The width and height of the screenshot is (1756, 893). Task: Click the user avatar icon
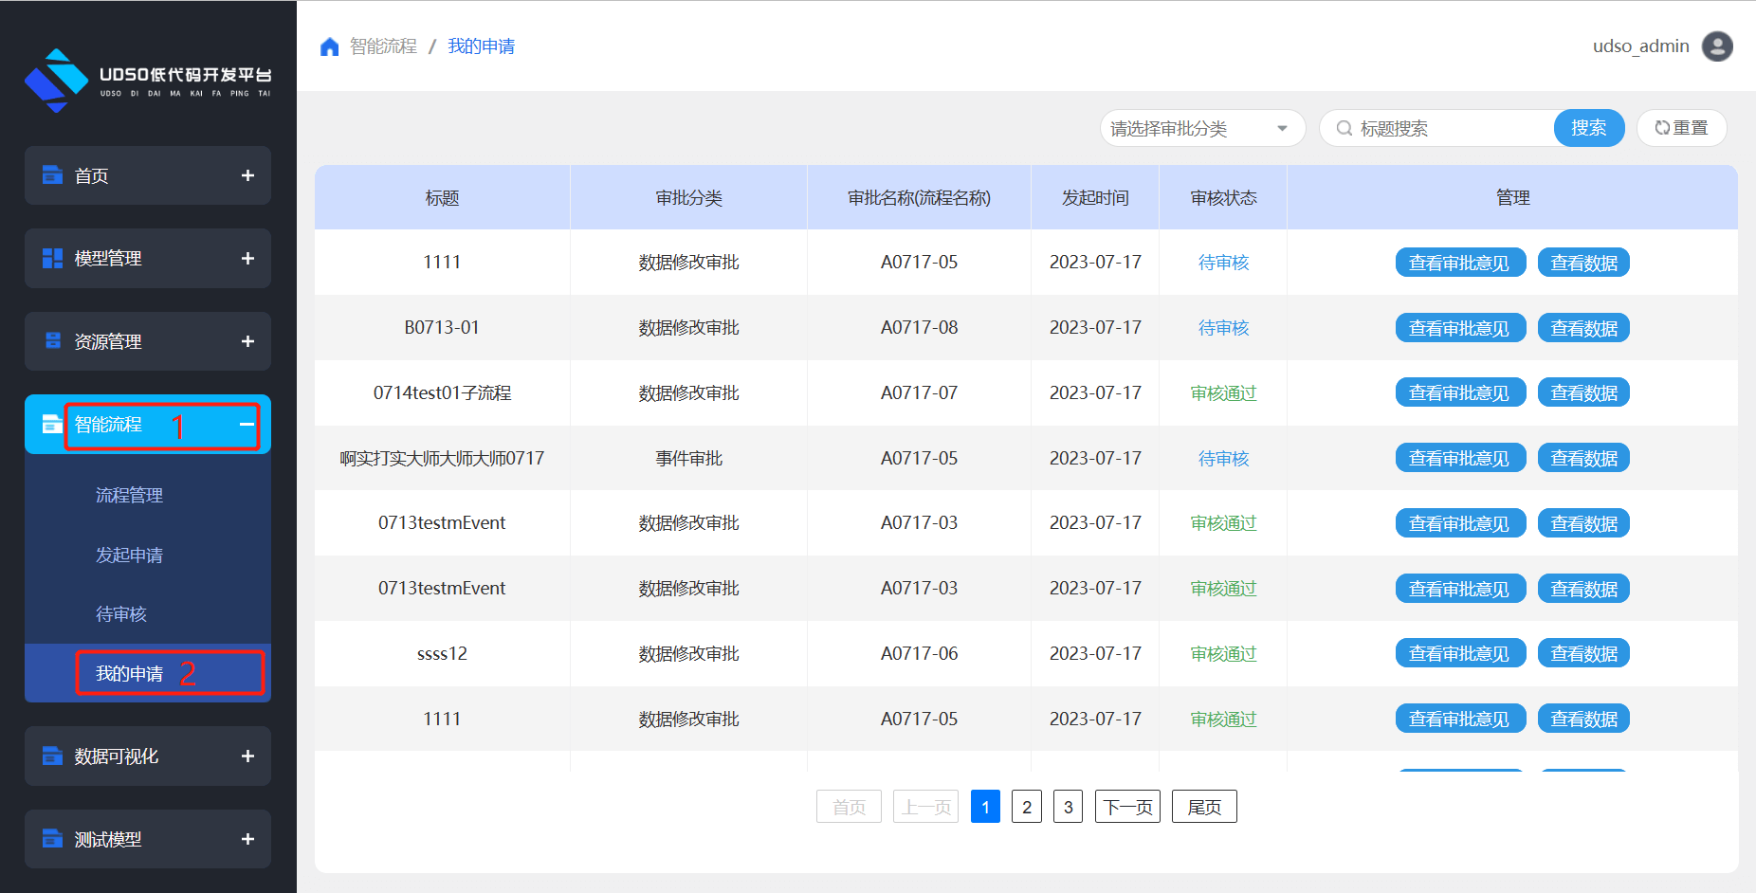tap(1717, 46)
